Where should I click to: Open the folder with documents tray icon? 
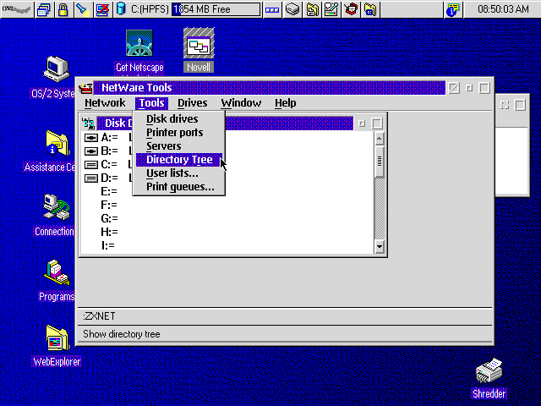312,9
